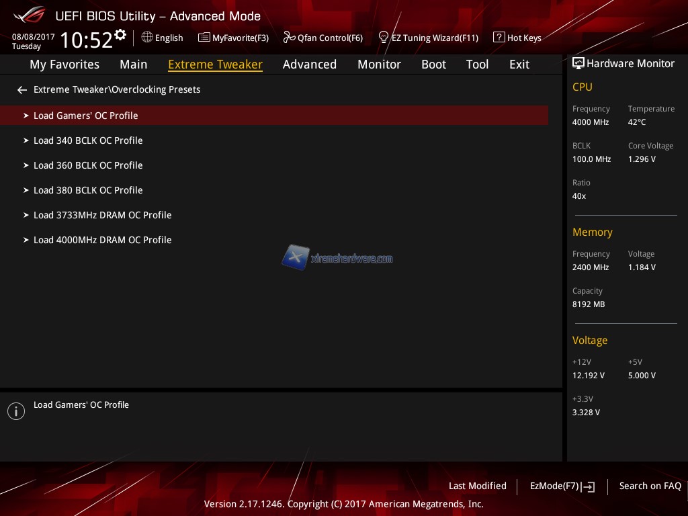
Task: Open Qfan Control(F6) fan settings
Action: 323,38
